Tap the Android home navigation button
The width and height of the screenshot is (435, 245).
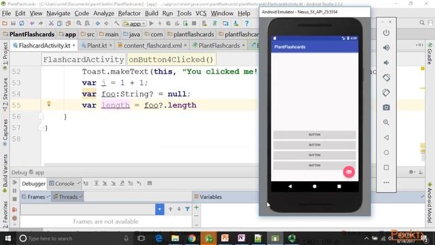pyautogui.click(x=315, y=186)
